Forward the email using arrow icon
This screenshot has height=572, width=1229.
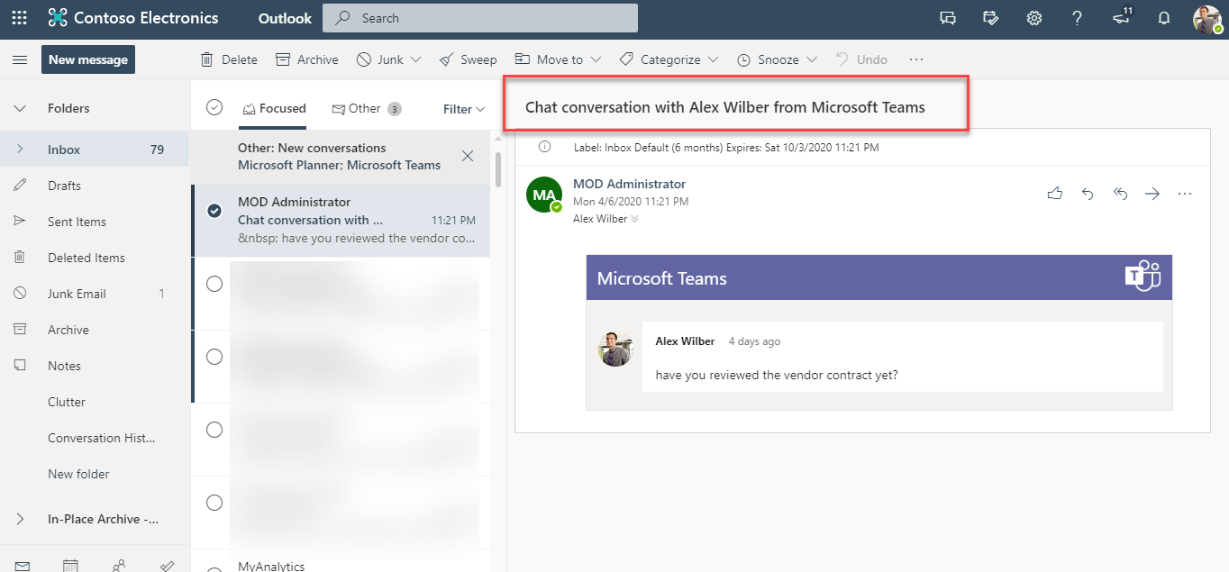1152,194
